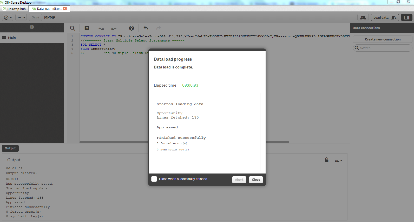414x222 pixels.
Task: Click the disabled Save button
Action: [35, 17]
